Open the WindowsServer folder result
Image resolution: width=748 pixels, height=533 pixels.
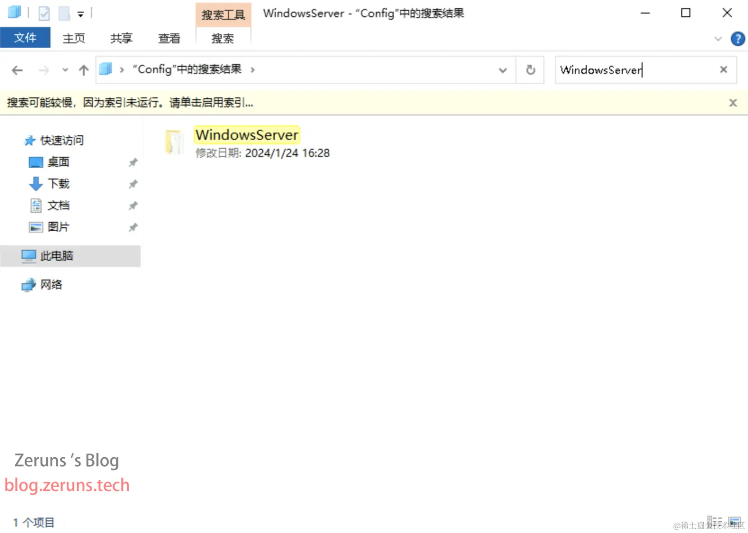[247, 135]
